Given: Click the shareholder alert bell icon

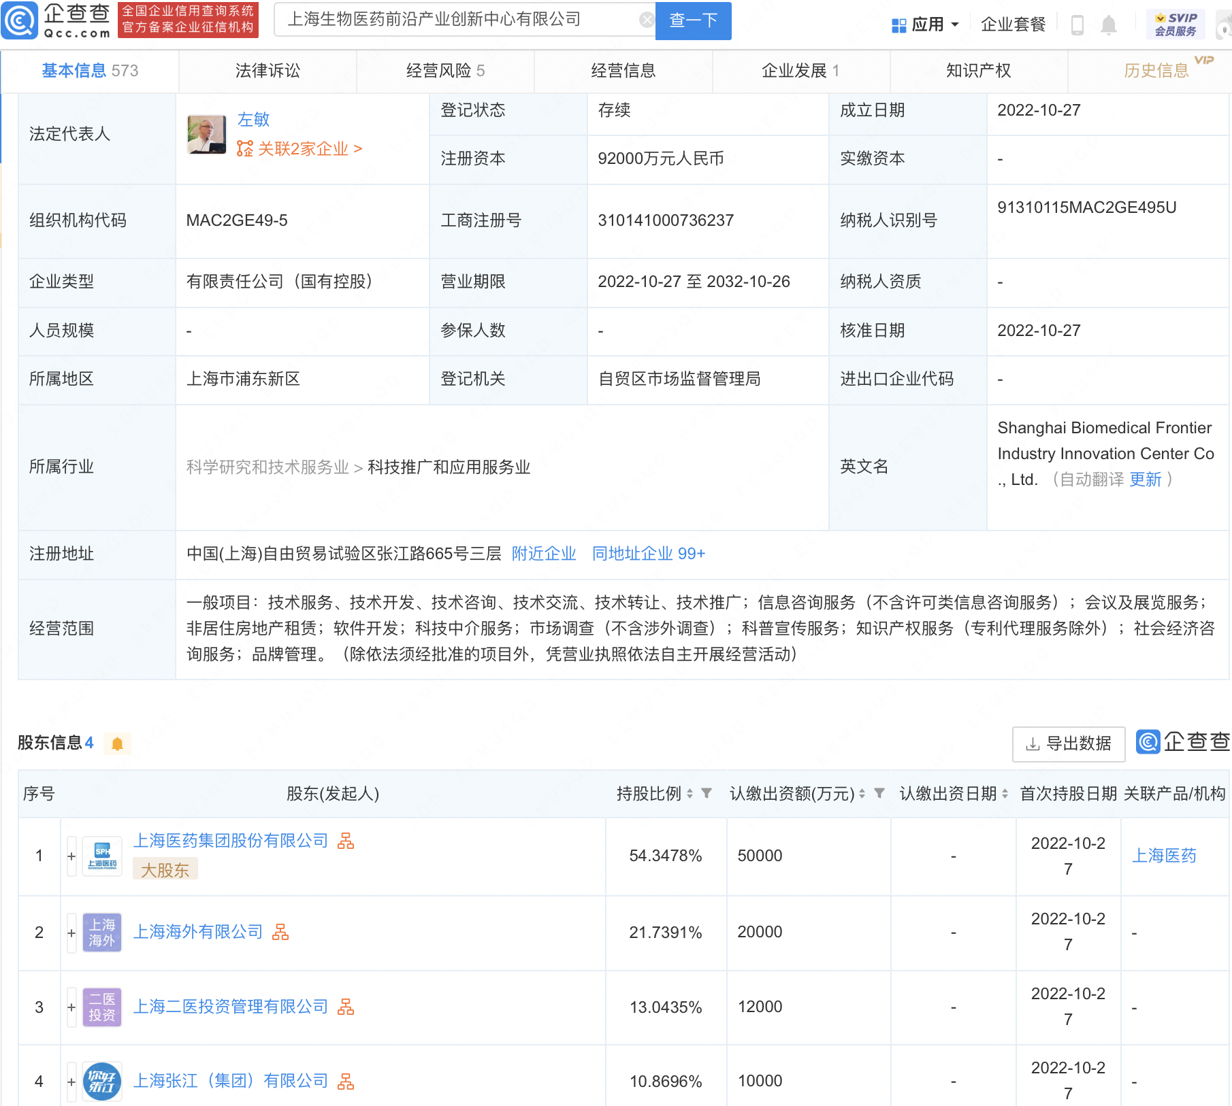Looking at the screenshot, I should pos(117,743).
